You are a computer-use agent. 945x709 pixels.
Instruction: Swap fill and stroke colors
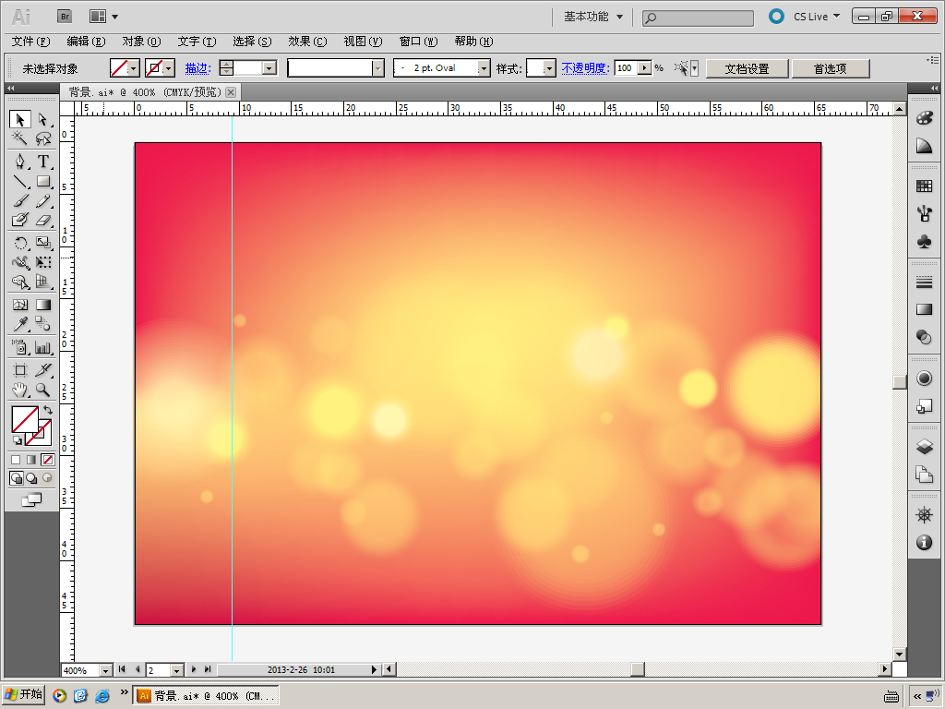pos(48,410)
